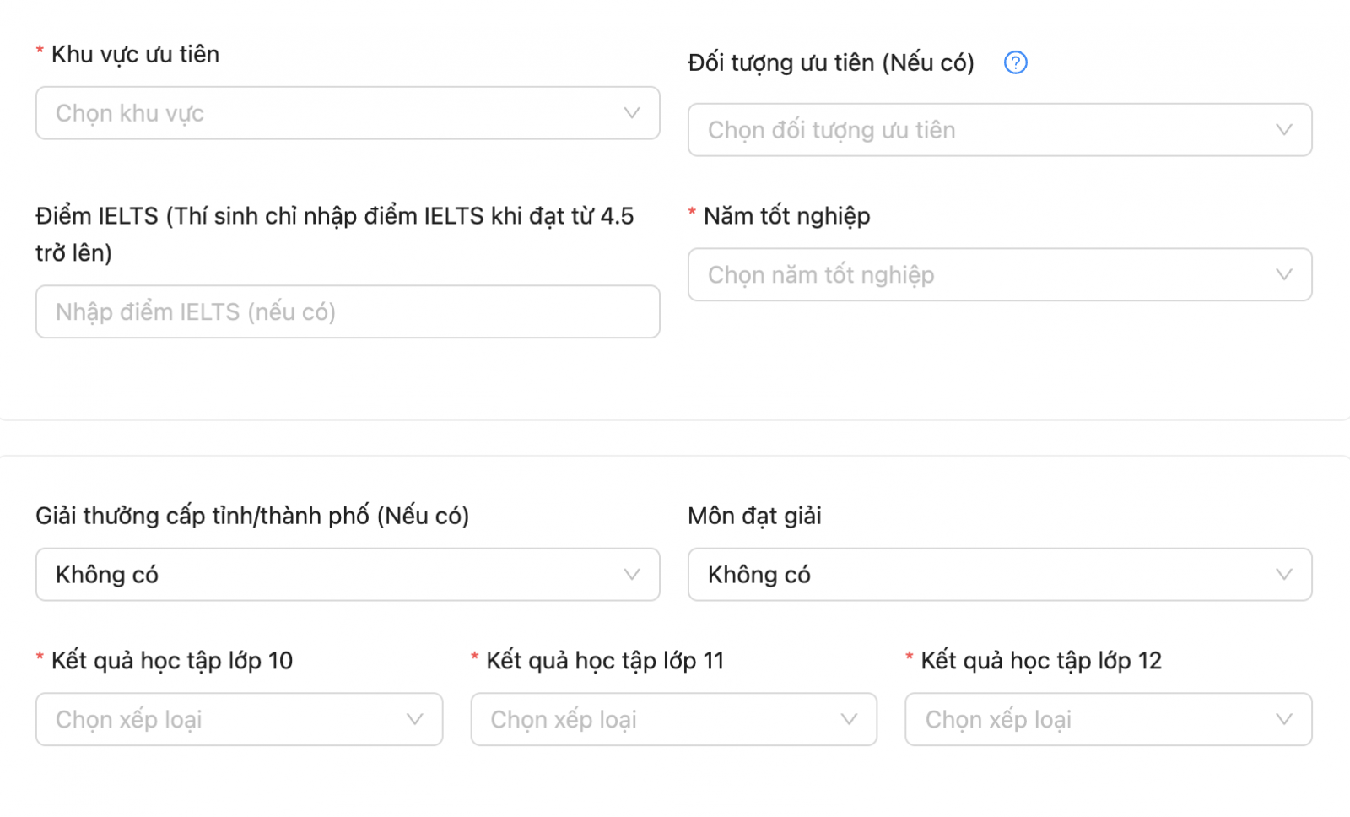
Task: Open the Kết quả học tập lớp 12 dropdown
Action: coord(1097,719)
